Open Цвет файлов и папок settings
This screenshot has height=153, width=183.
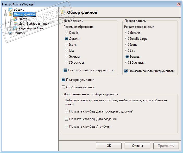click(x=34, y=24)
